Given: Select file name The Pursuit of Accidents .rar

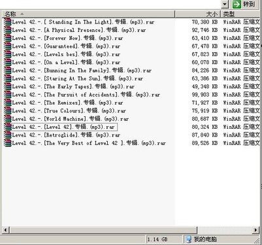Looking at the screenshot, I should (86, 95).
